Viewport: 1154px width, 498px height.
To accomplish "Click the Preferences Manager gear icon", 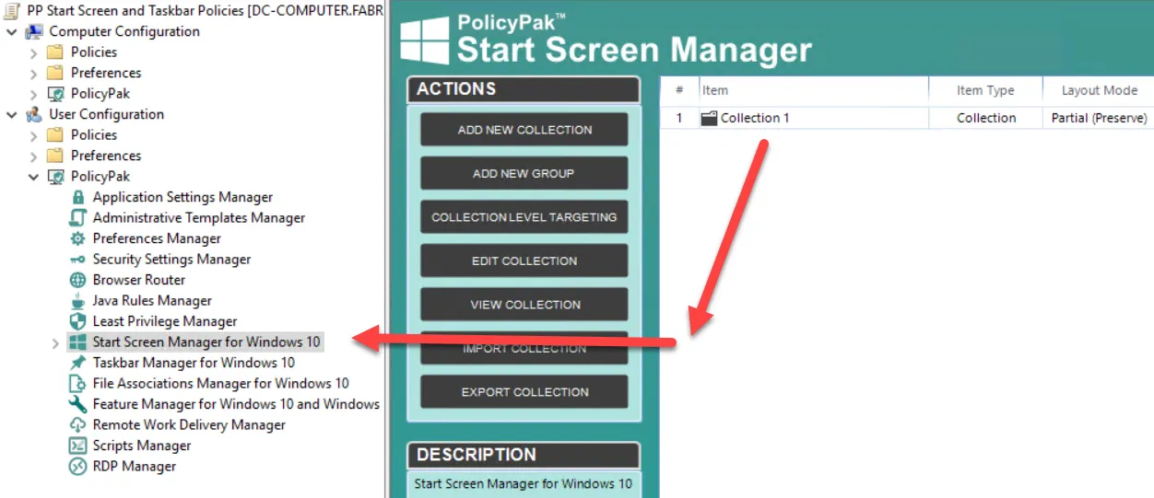I will tap(78, 238).
